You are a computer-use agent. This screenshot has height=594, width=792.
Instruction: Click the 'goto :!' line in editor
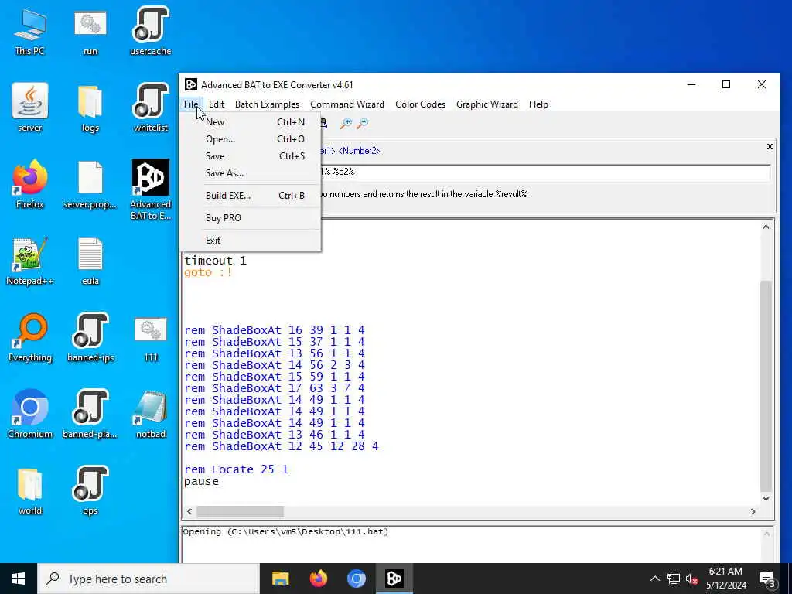207,272
